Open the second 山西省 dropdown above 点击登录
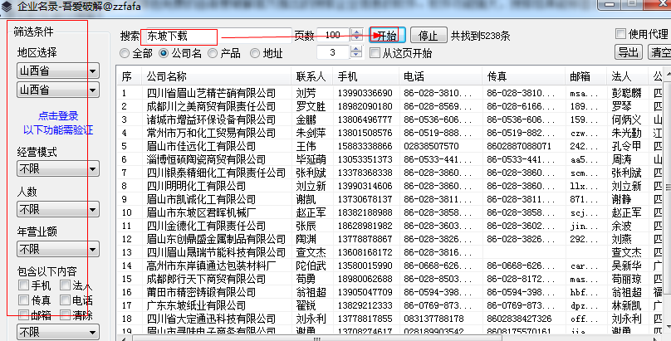 pyautogui.click(x=58, y=90)
